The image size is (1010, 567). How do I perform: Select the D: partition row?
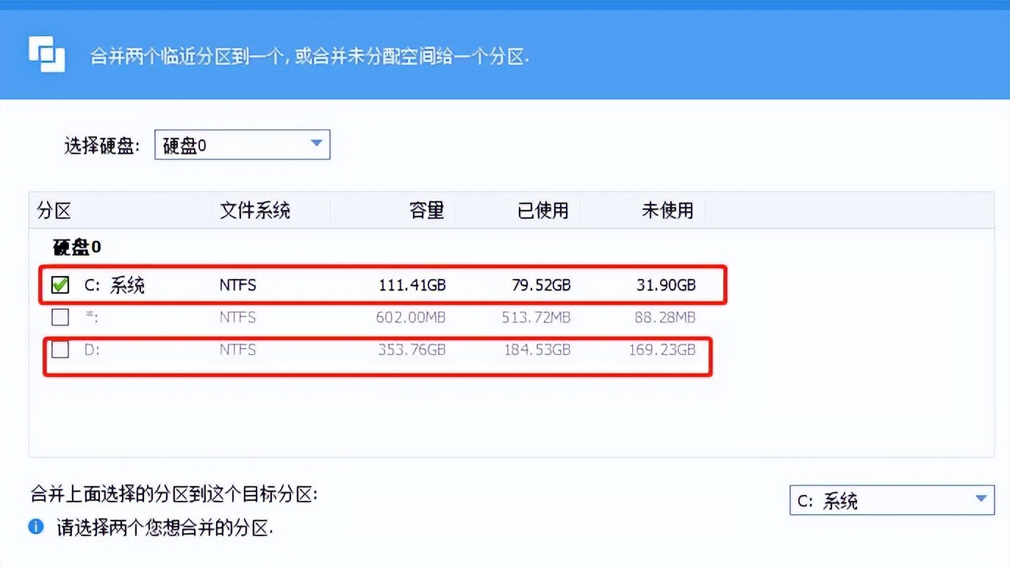(294, 350)
